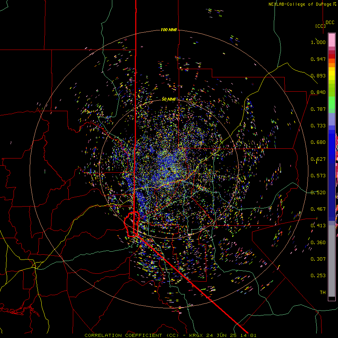
Task: Pick the large gray band of the color scale
Action: [332, 263]
